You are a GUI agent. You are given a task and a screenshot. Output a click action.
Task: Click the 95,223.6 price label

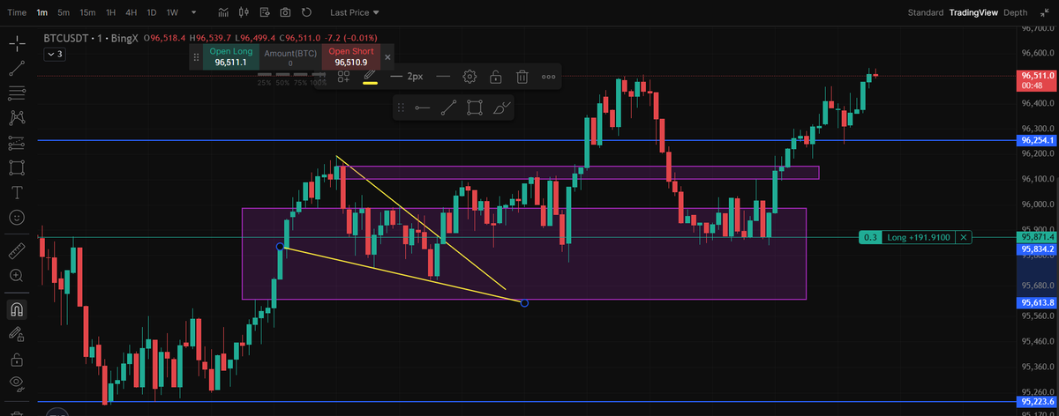point(1038,402)
